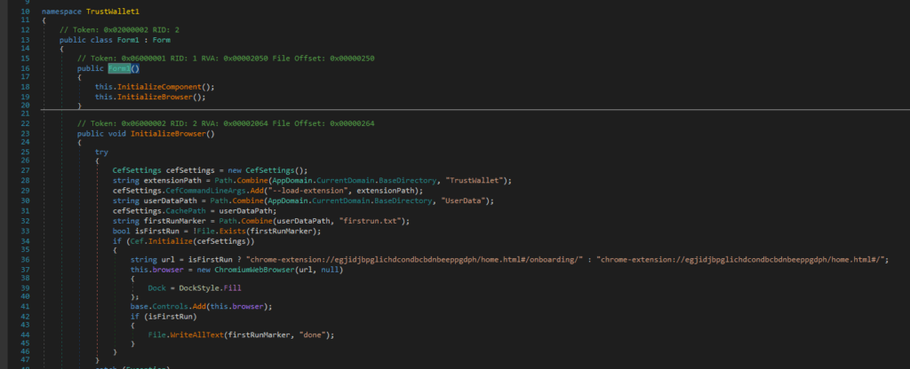Click the if (isFirstRun) condition on line 42
This screenshot has height=369, width=910.
pyautogui.click(x=164, y=317)
